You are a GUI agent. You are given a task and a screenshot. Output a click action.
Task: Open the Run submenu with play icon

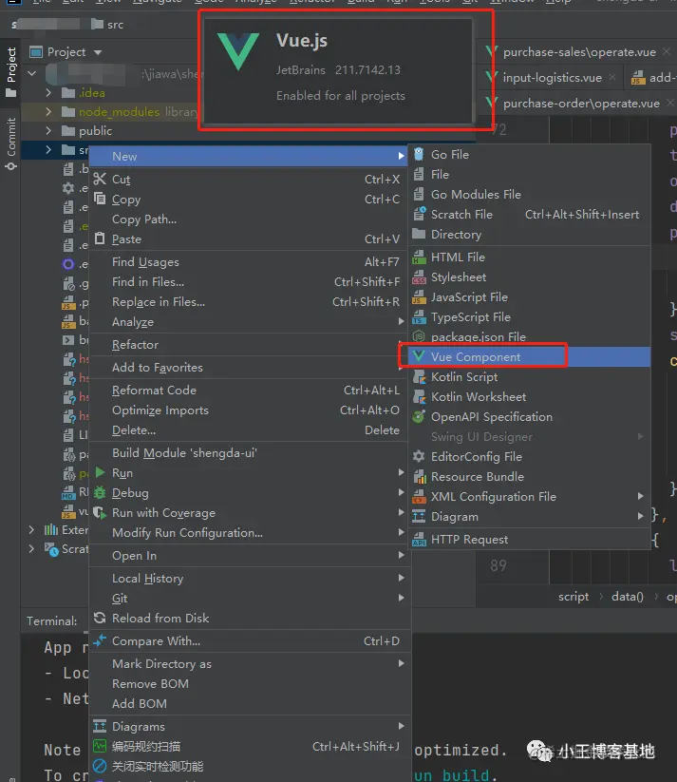pyautogui.click(x=250, y=473)
